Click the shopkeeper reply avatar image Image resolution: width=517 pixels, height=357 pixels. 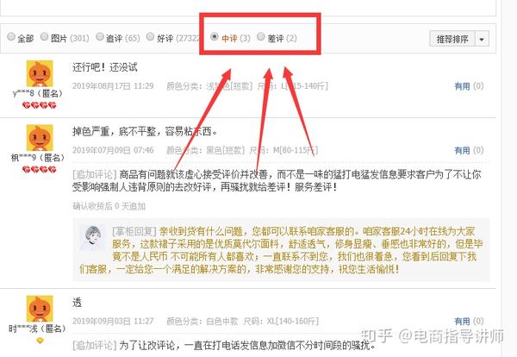click(x=93, y=238)
